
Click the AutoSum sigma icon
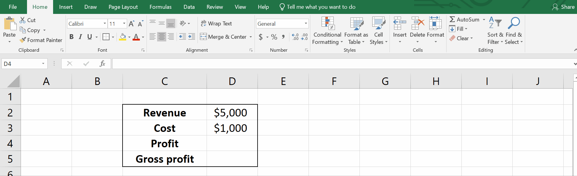452,19
